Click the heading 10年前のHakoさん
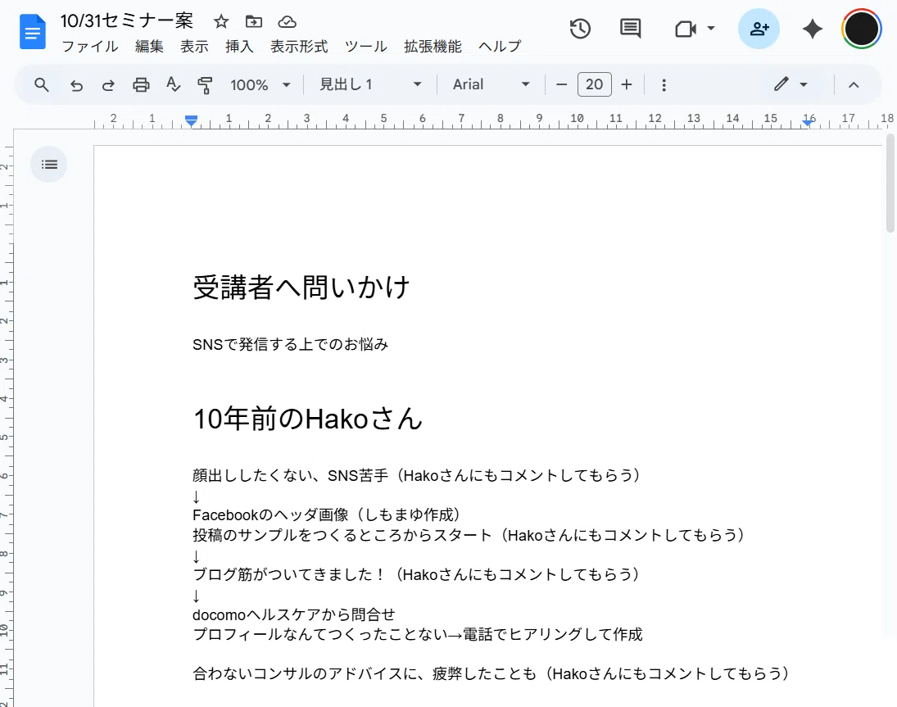Screen dimensions: 897x707 (x=308, y=418)
